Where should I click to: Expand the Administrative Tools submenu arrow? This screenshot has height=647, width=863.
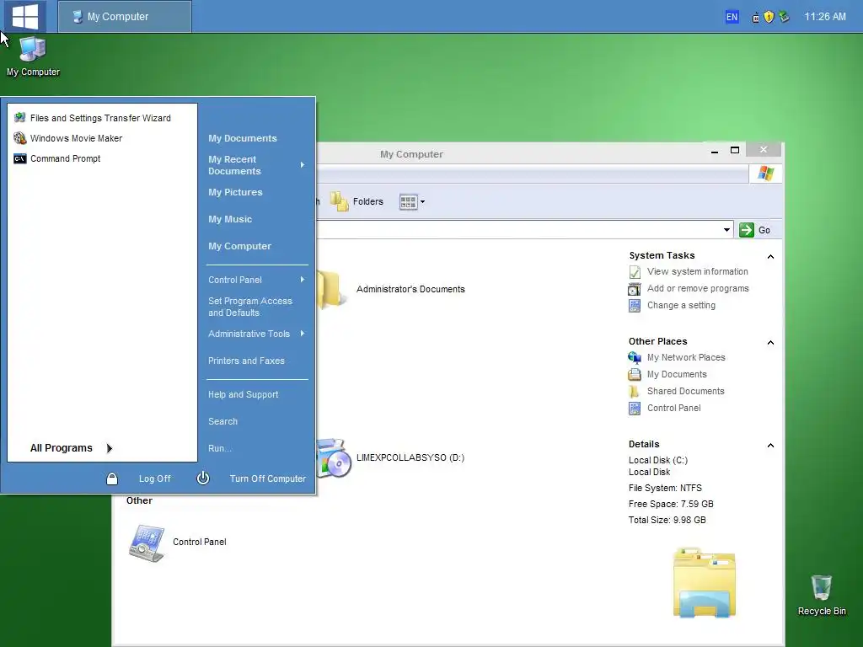click(303, 334)
